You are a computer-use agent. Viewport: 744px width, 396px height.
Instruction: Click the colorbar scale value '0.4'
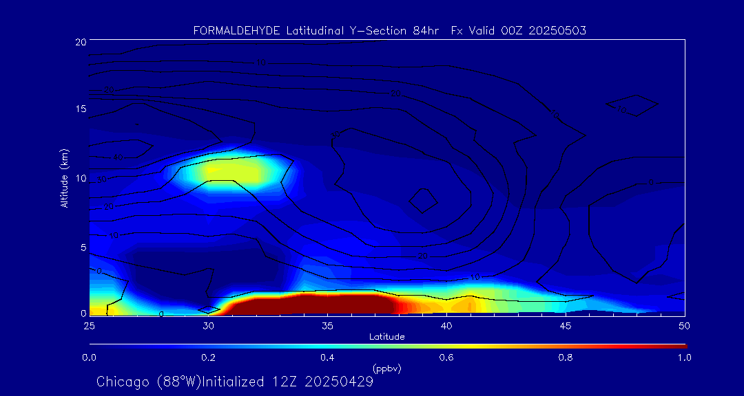pos(327,357)
